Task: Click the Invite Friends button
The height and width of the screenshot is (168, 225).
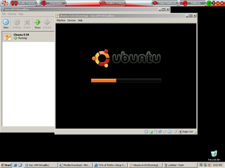Action: (x=24, y=3)
